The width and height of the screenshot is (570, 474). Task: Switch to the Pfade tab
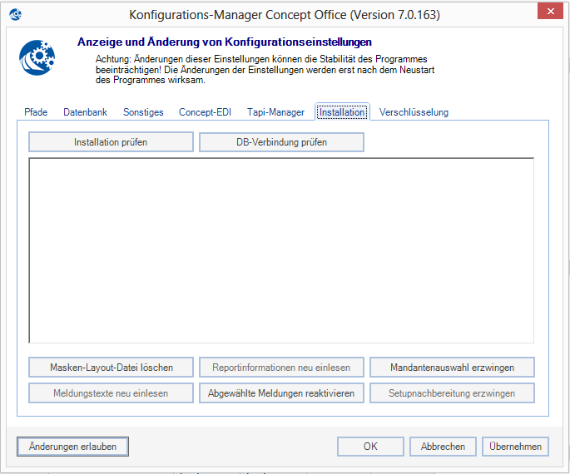(36, 112)
